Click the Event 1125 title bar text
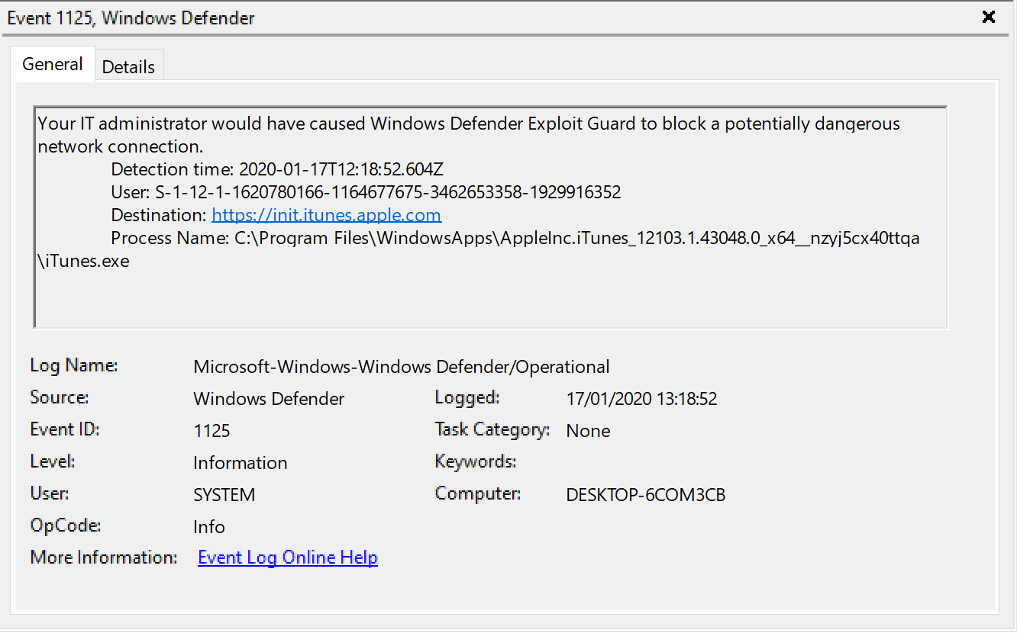Image resolution: width=1017 pixels, height=633 pixels. (130, 18)
